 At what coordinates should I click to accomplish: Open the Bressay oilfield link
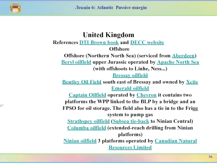point(130,75)
